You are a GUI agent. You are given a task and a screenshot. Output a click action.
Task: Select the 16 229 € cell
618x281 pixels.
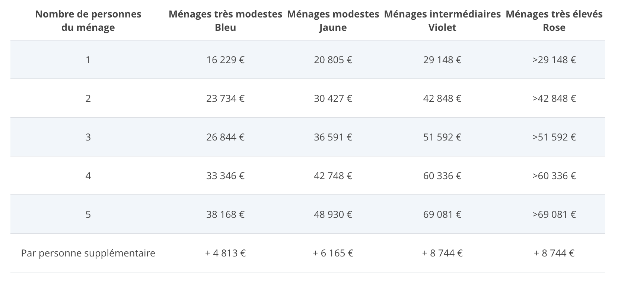coord(225,60)
